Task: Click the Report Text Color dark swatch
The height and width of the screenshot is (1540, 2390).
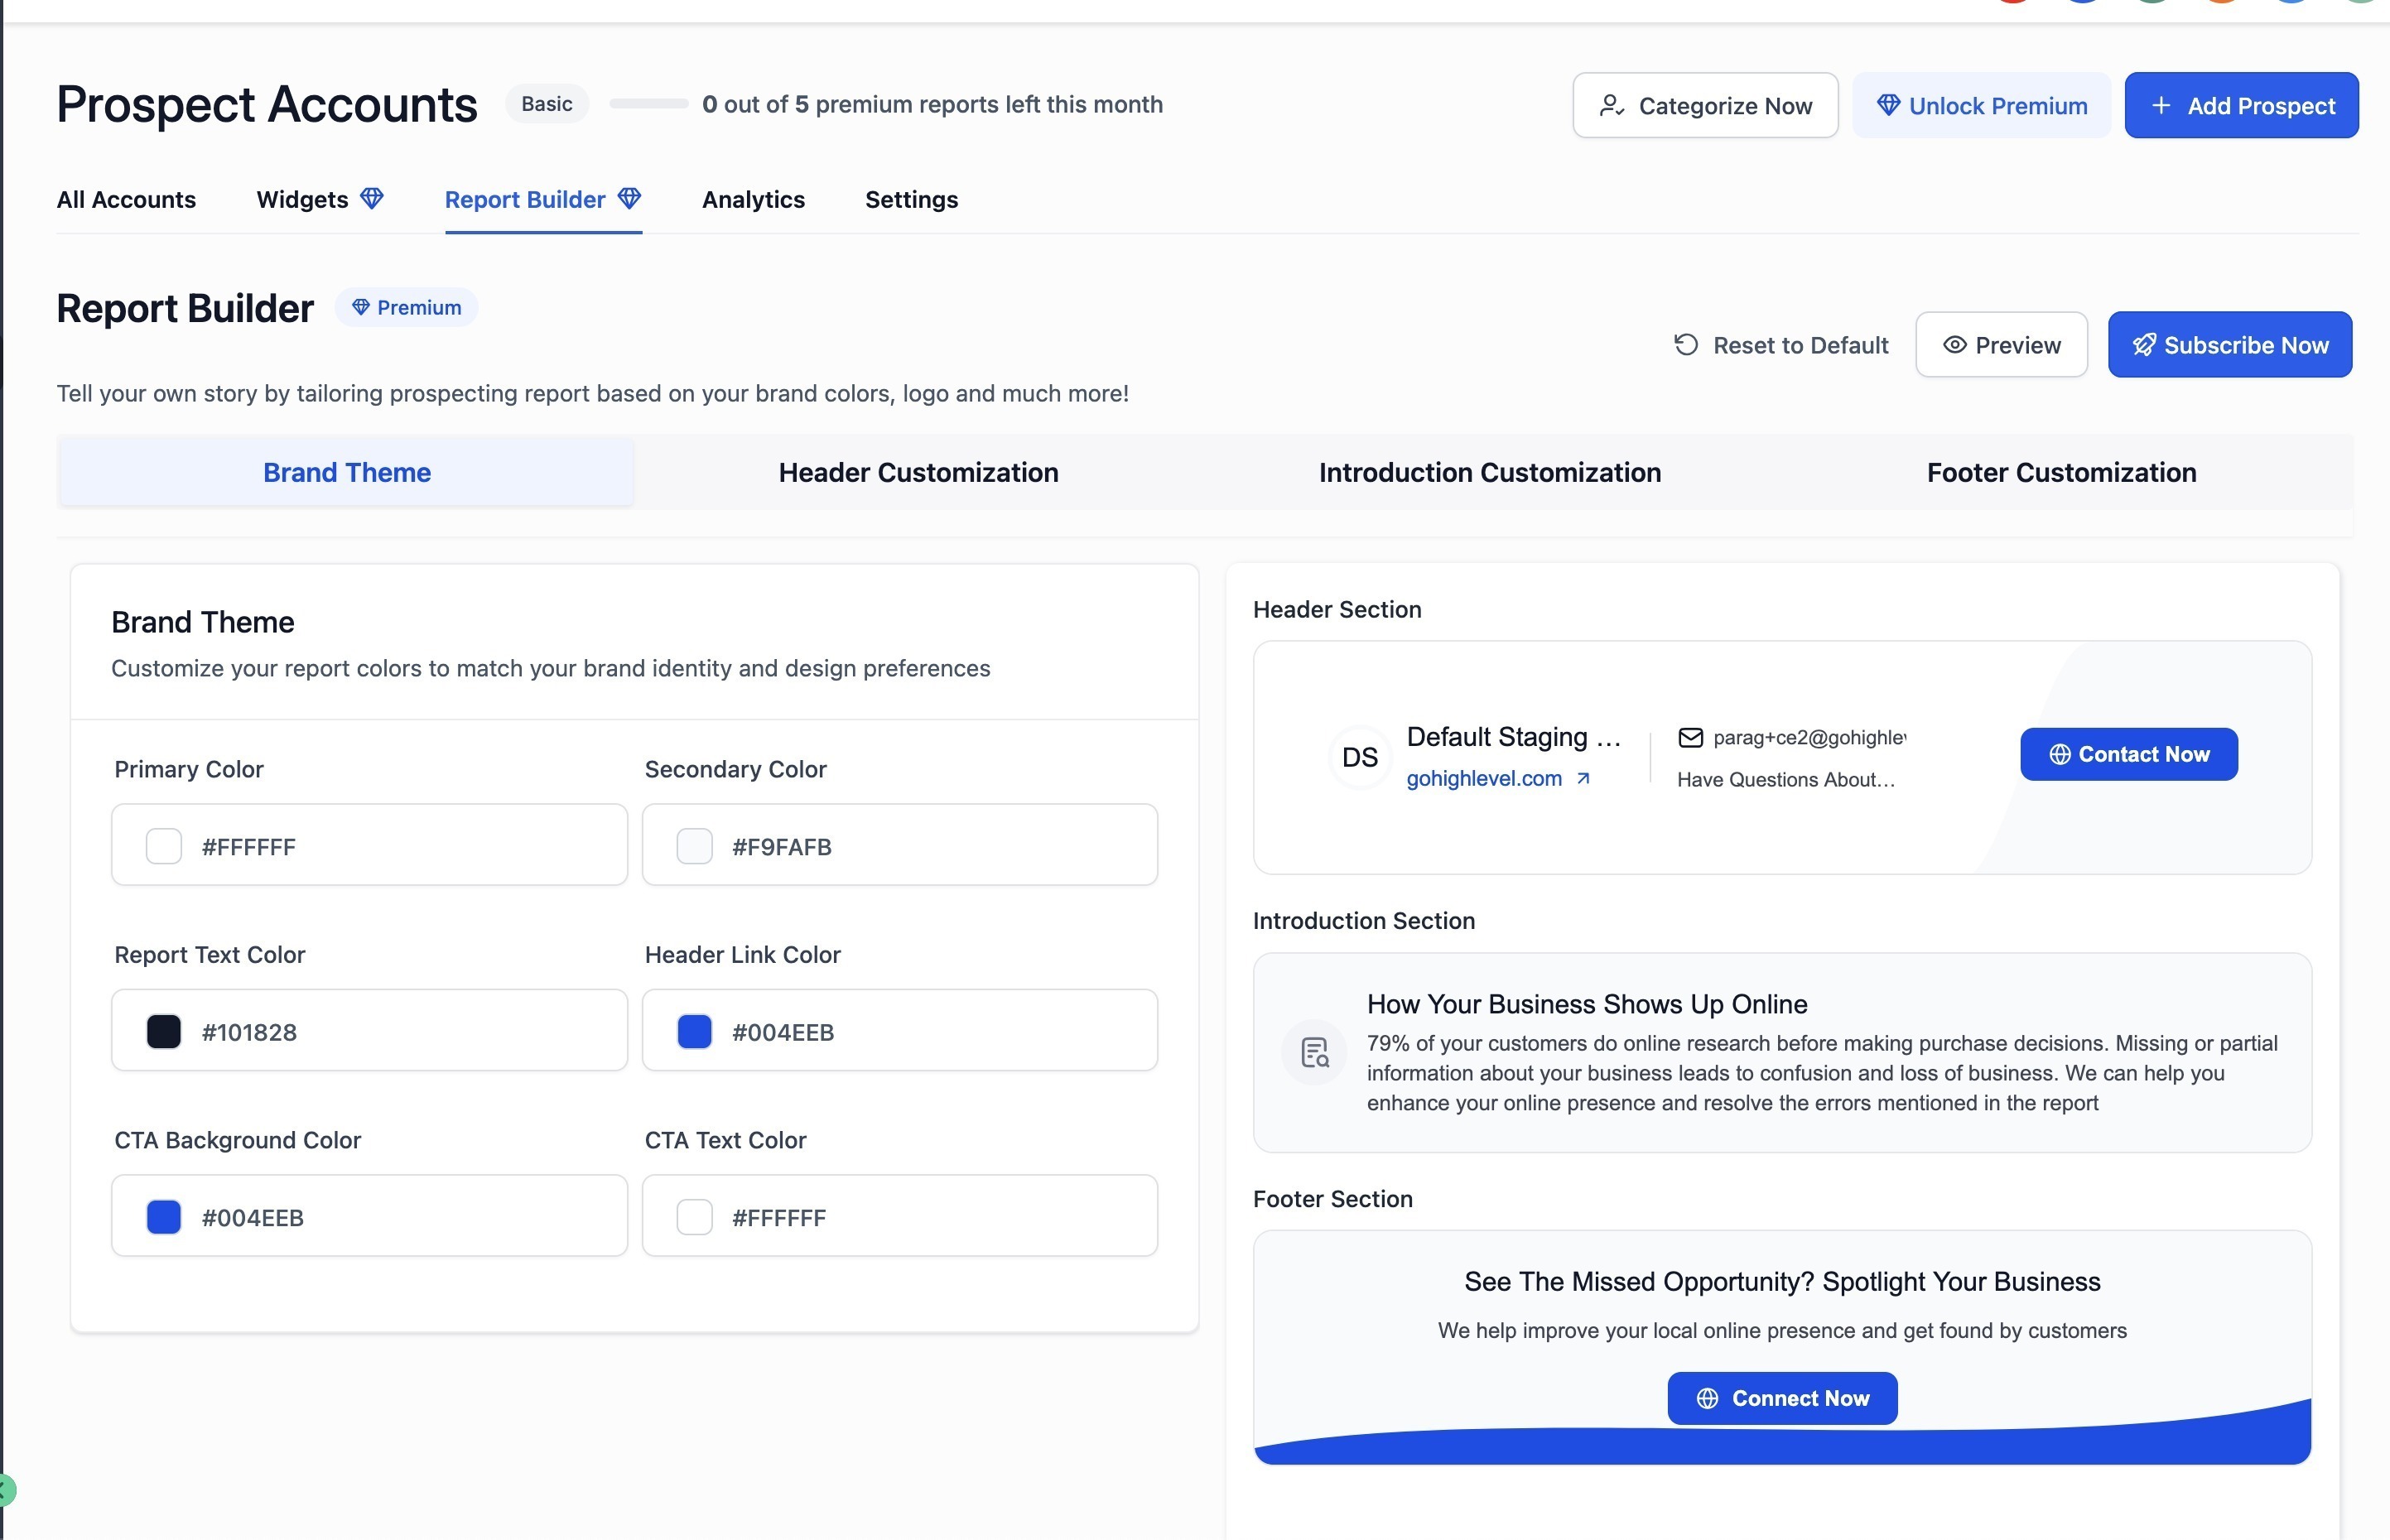Action: [164, 1031]
